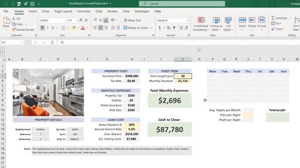Decrease font size with the small A icon

point(86,20)
